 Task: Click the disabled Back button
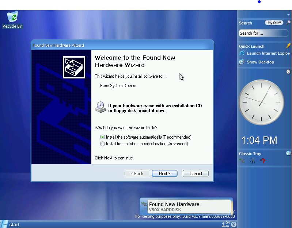click(x=137, y=174)
